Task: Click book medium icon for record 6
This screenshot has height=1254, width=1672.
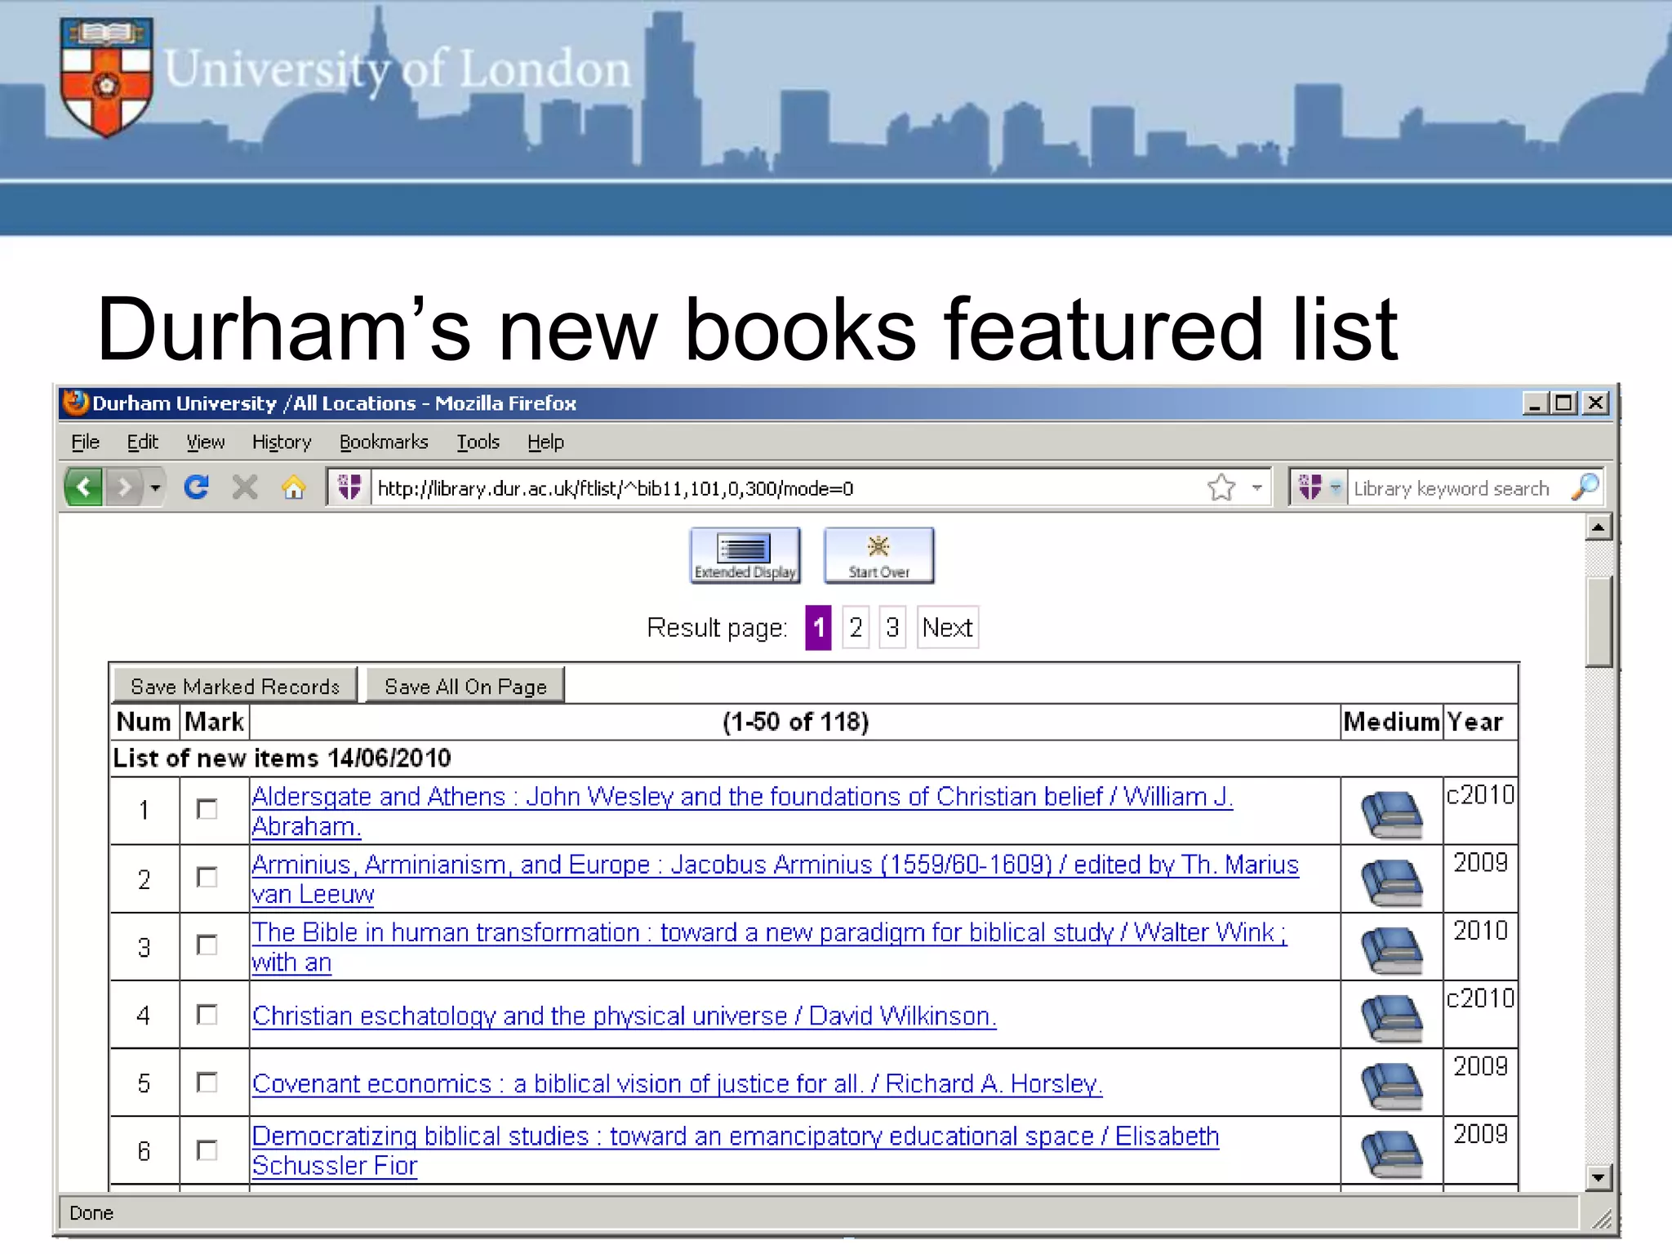Action: 1391,1154
